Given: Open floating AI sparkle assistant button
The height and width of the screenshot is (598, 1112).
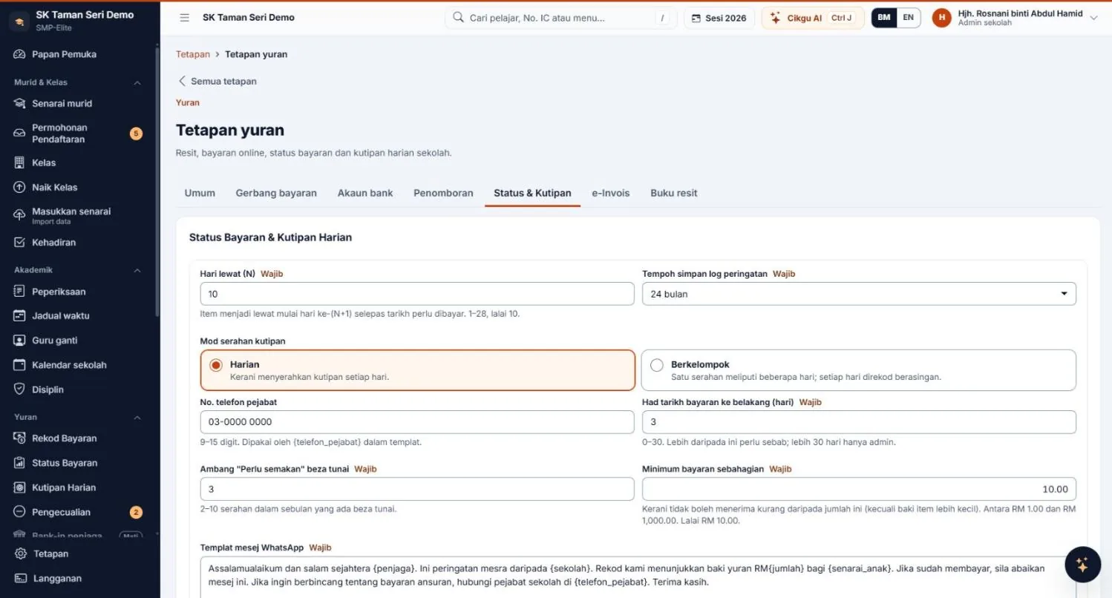Looking at the screenshot, I should click(x=1082, y=565).
